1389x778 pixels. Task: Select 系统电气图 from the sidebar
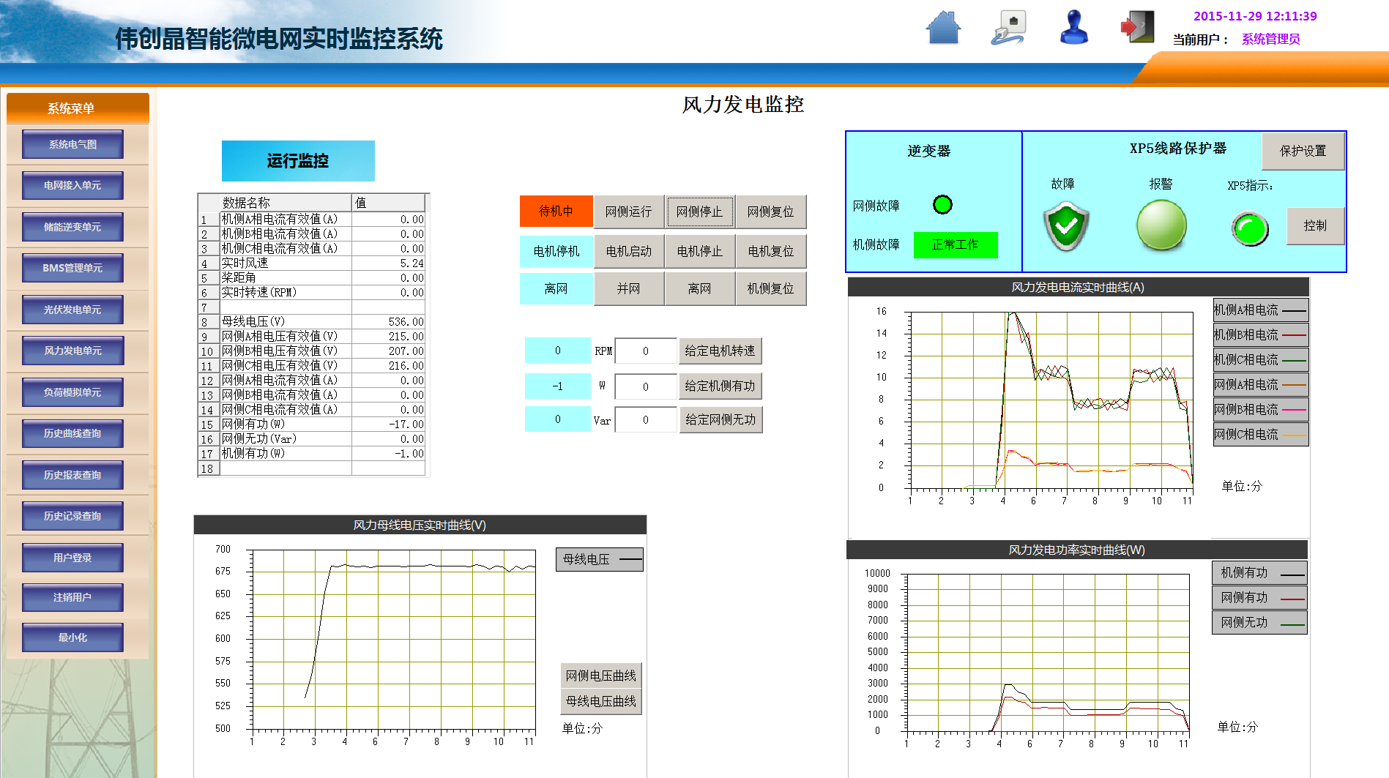72,144
